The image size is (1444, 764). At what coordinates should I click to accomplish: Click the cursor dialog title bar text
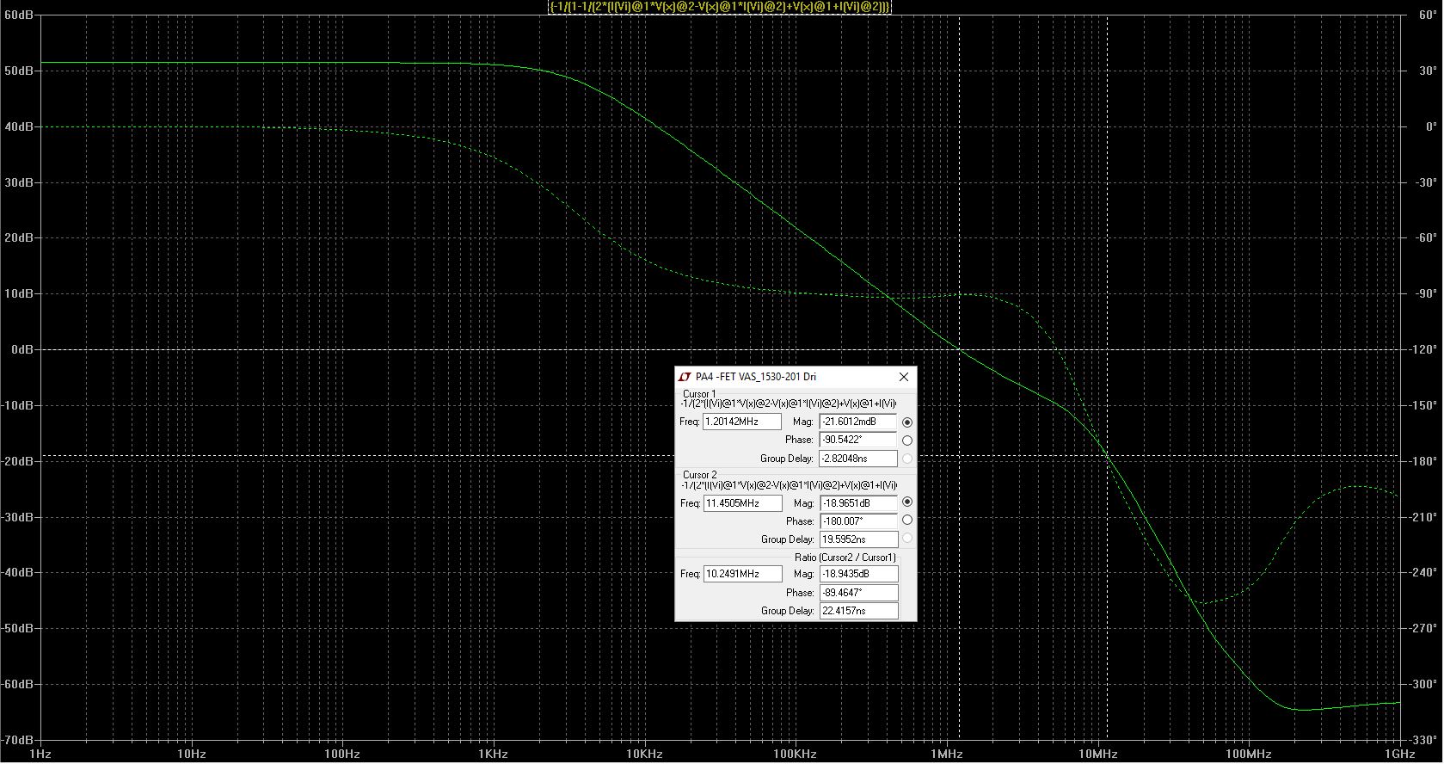point(756,377)
